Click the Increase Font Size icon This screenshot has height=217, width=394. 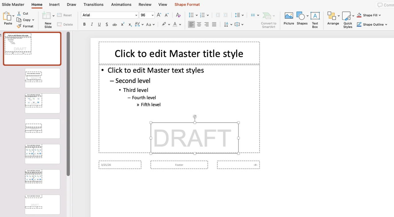pyautogui.click(x=159, y=15)
